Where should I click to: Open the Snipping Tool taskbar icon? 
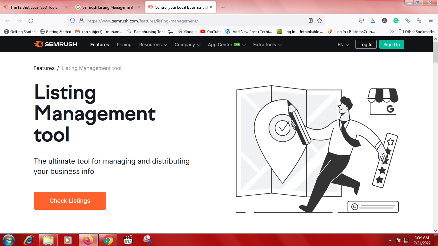click(148, 240)
